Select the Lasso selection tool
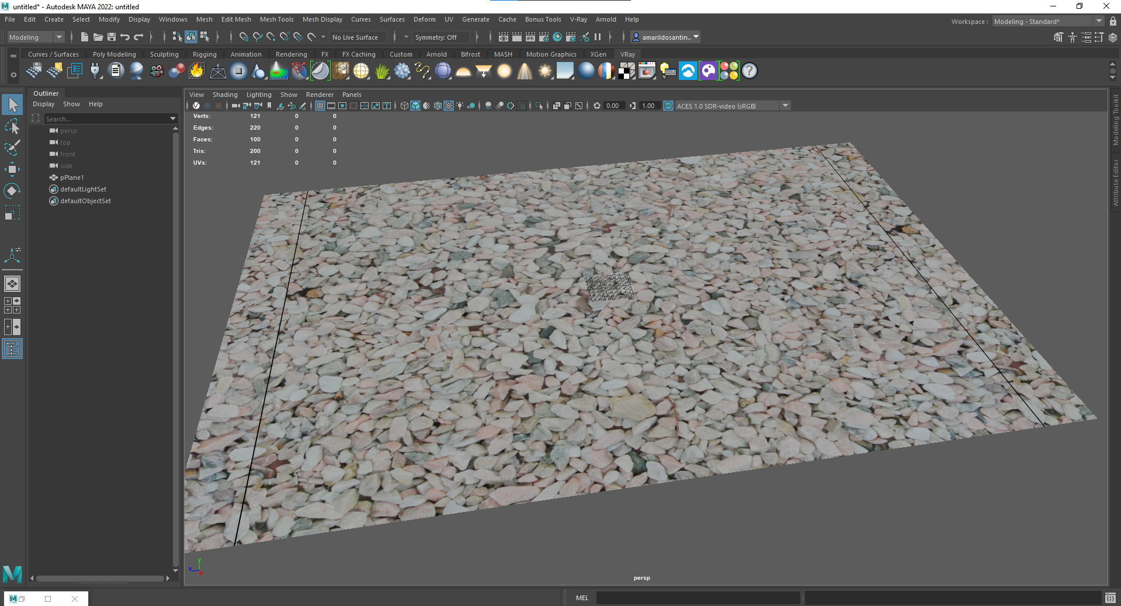The width and height of the screenshot is (1121, 606). (x=12, y=127)
